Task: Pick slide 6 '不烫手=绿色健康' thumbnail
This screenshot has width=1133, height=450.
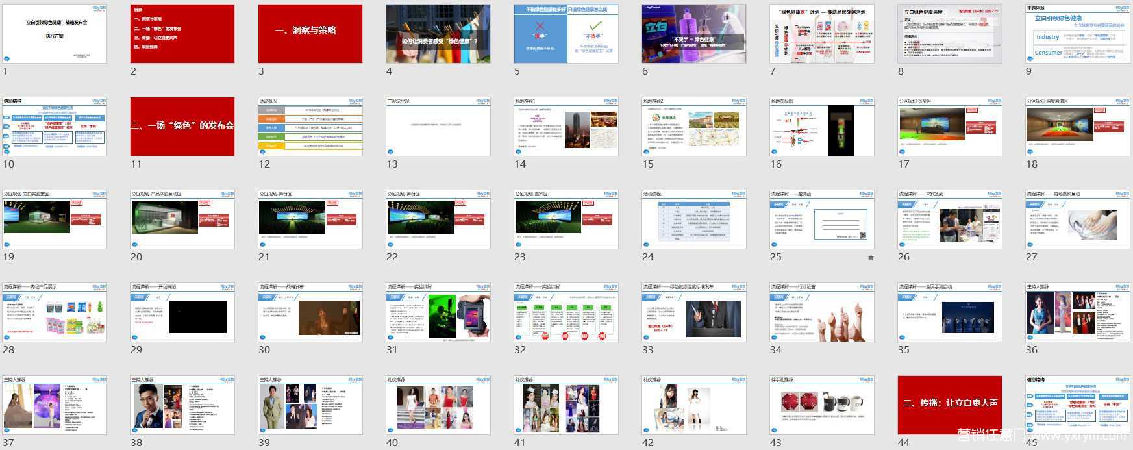Action: pos(694,34)
